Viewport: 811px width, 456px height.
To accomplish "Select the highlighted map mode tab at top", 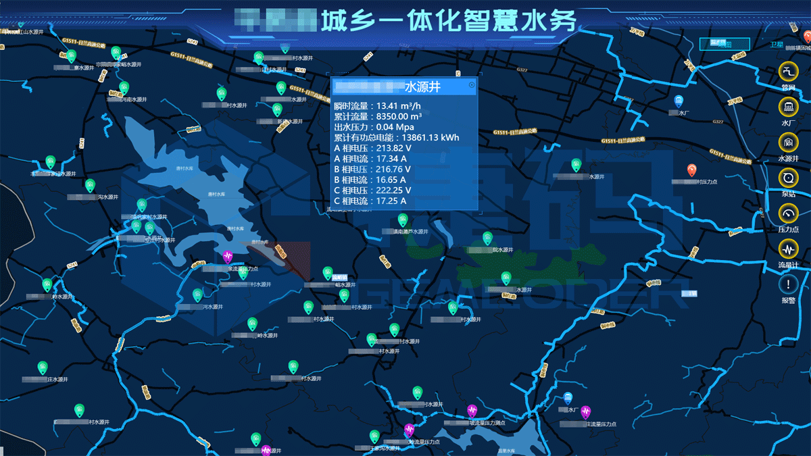I will [724, 43].
